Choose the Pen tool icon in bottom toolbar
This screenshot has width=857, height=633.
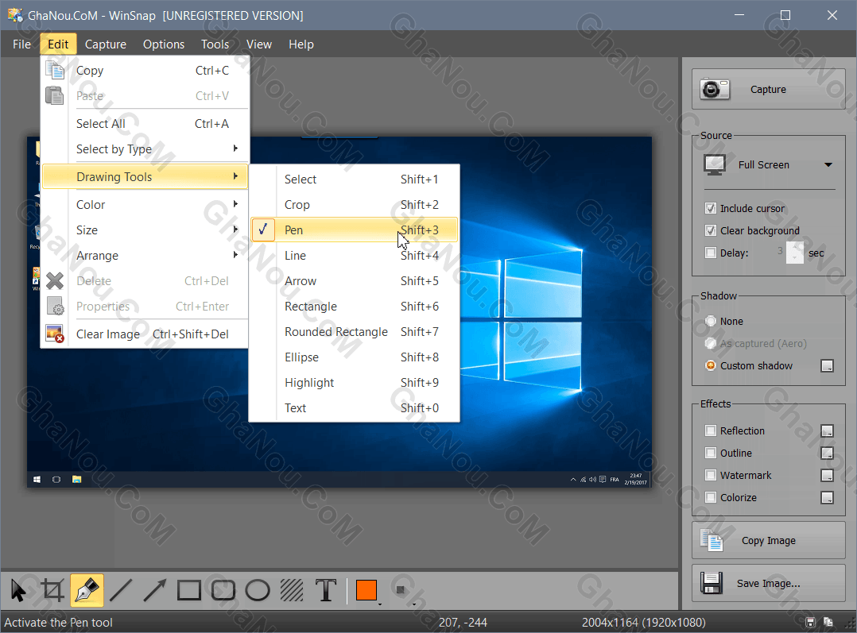point(87,590)
